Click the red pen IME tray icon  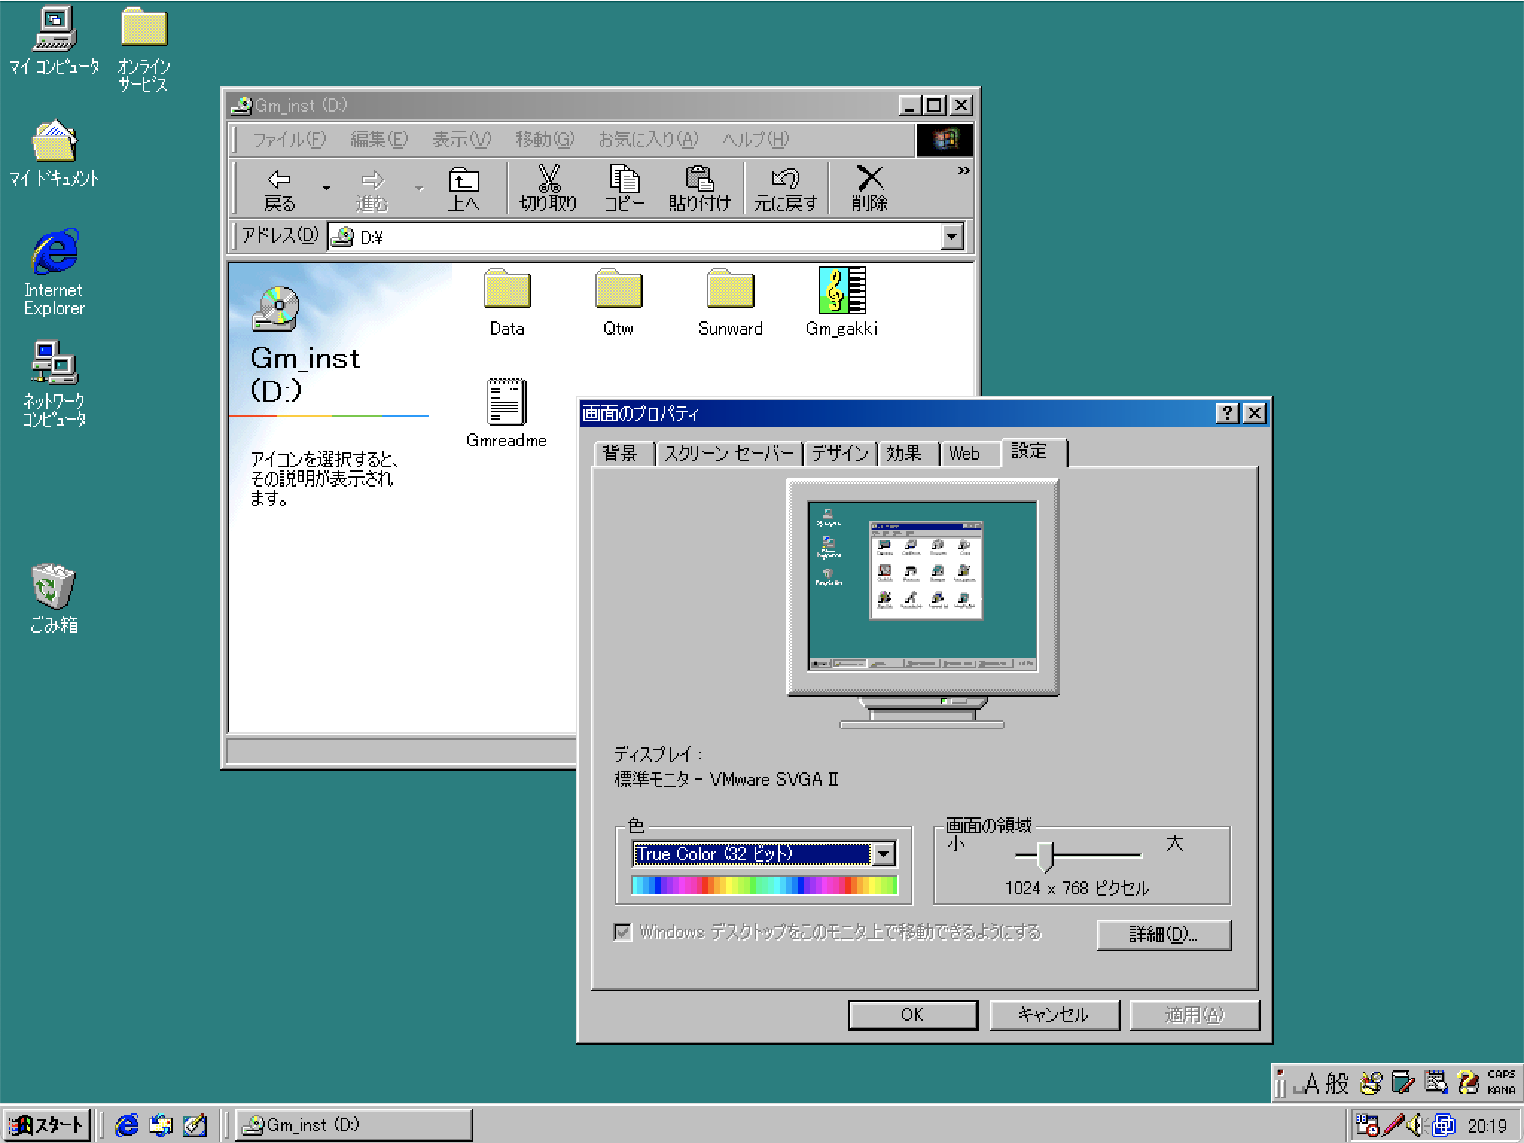point(1393,1125)
